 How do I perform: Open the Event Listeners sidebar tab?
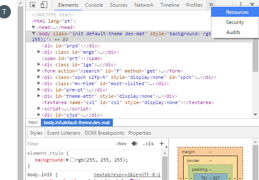[64, 133]
